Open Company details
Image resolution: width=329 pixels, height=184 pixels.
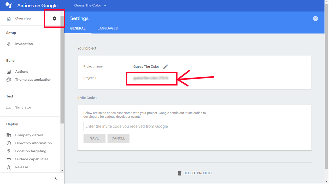29,135
